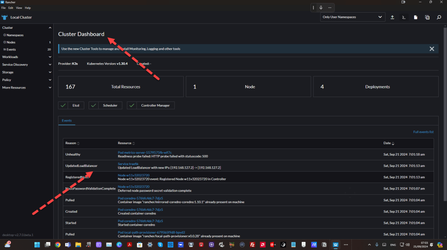
Task: Click the Unhealthy reason cell
Action: (73, 155)
